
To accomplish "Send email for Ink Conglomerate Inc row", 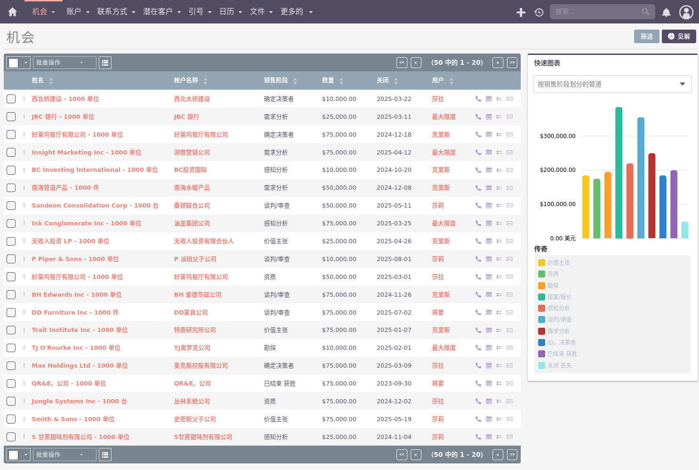I will (x=509, y=223).
